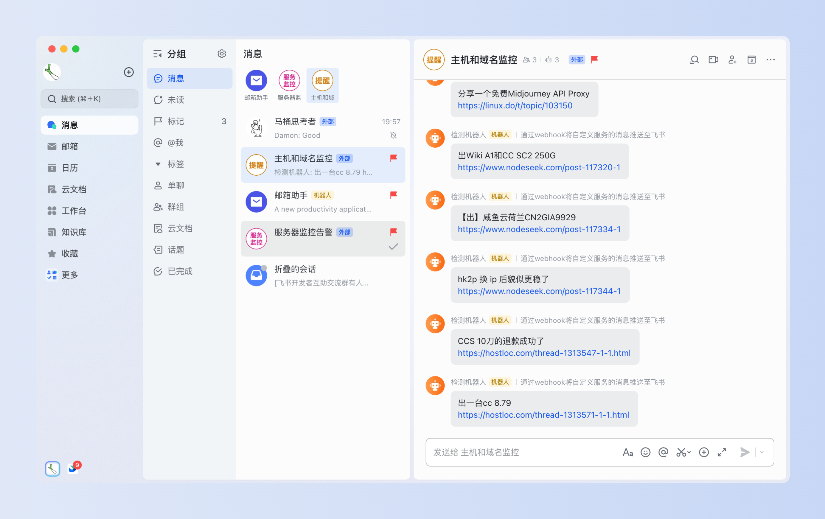
Task: Open 日历 in the left sidebar
Action: (x=89, y=168)
